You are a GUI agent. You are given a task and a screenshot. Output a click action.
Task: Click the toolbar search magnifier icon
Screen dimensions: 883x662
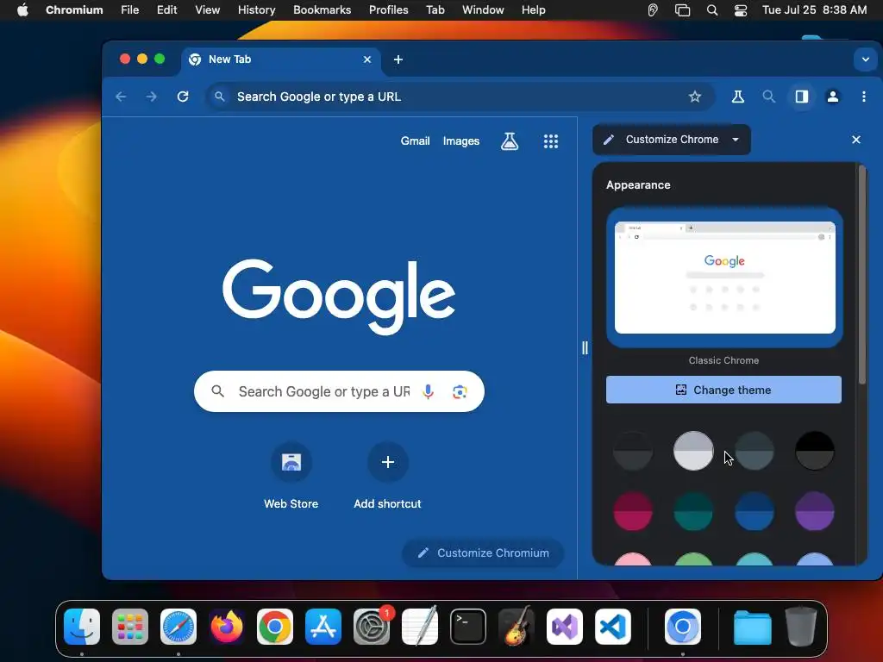click(768, 97)
